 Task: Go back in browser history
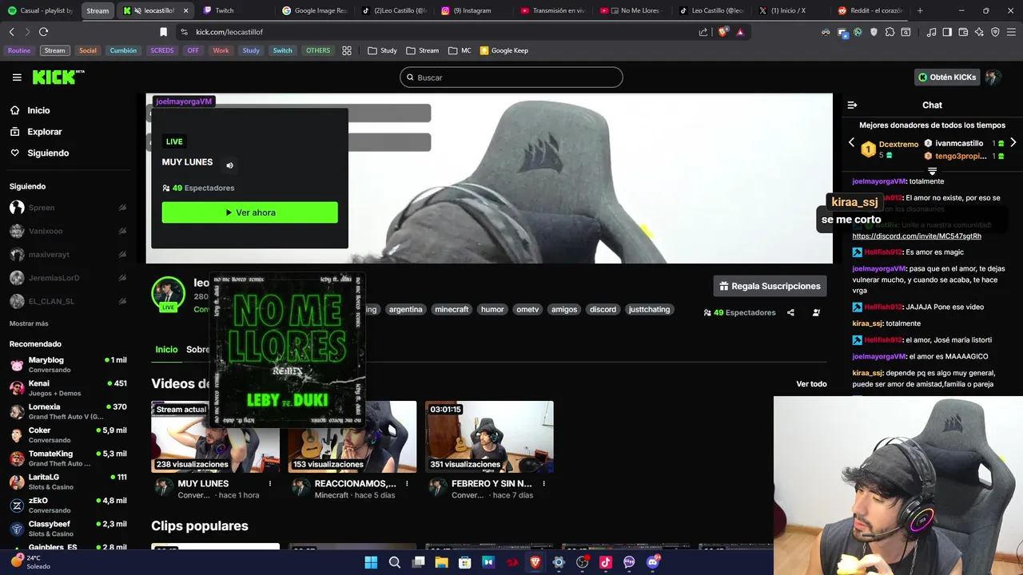pyautogui.click(x=11, y=32)
